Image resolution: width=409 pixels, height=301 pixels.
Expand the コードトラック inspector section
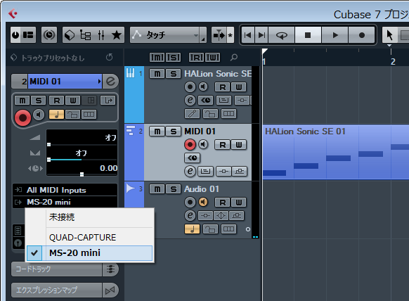tap(57, 269)
